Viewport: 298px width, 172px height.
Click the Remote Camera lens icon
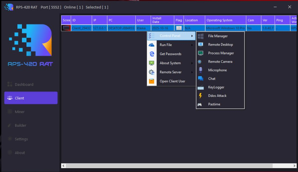coord(199,62)
